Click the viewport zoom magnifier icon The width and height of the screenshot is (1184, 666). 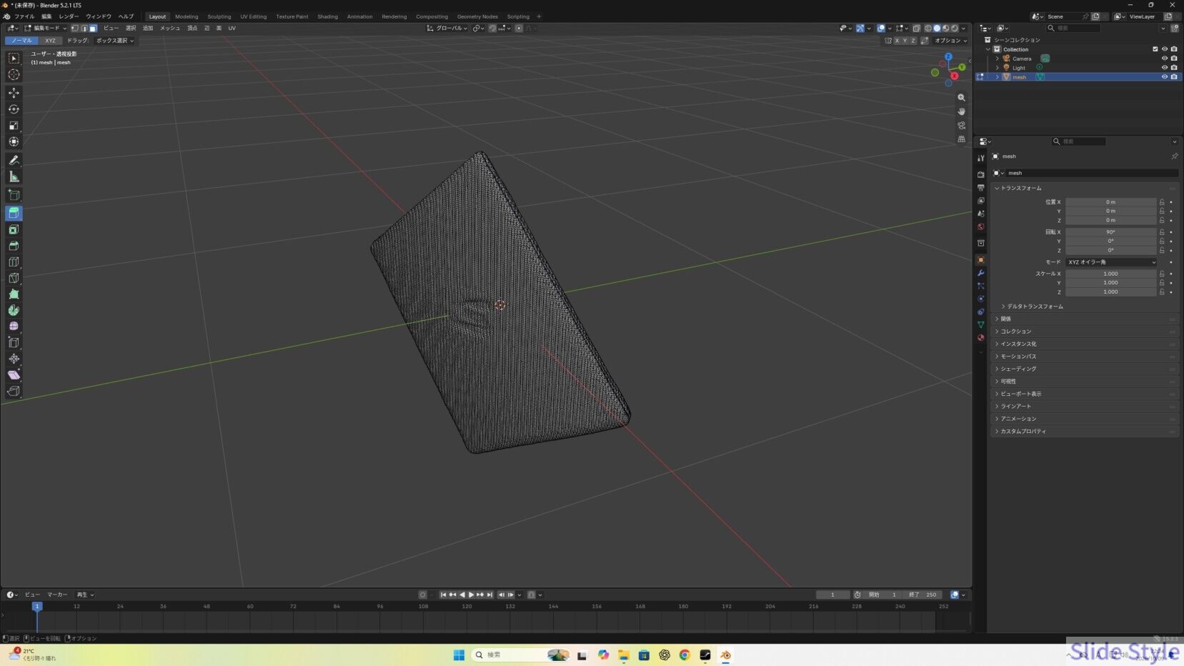point(961,97)
